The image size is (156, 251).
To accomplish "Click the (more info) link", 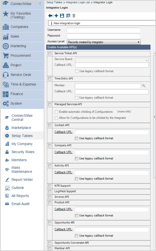I will tap(124, 111).
